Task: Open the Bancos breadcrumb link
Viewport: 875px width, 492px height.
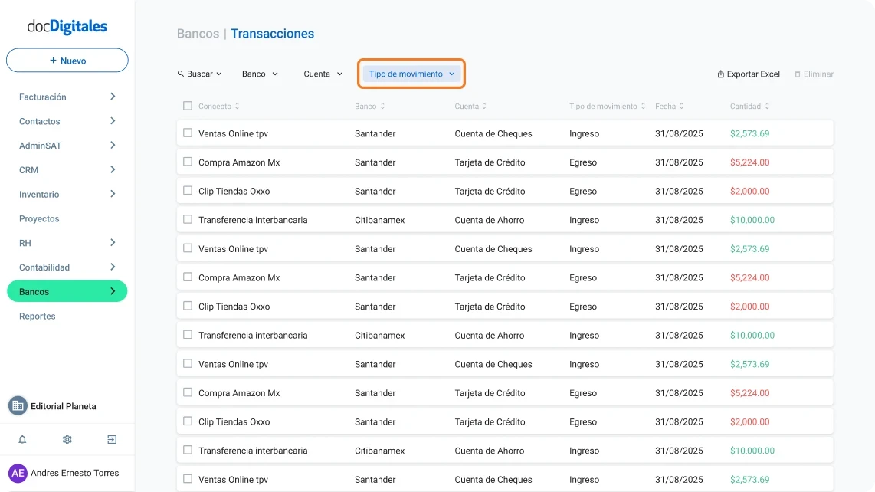Action: 198,33
